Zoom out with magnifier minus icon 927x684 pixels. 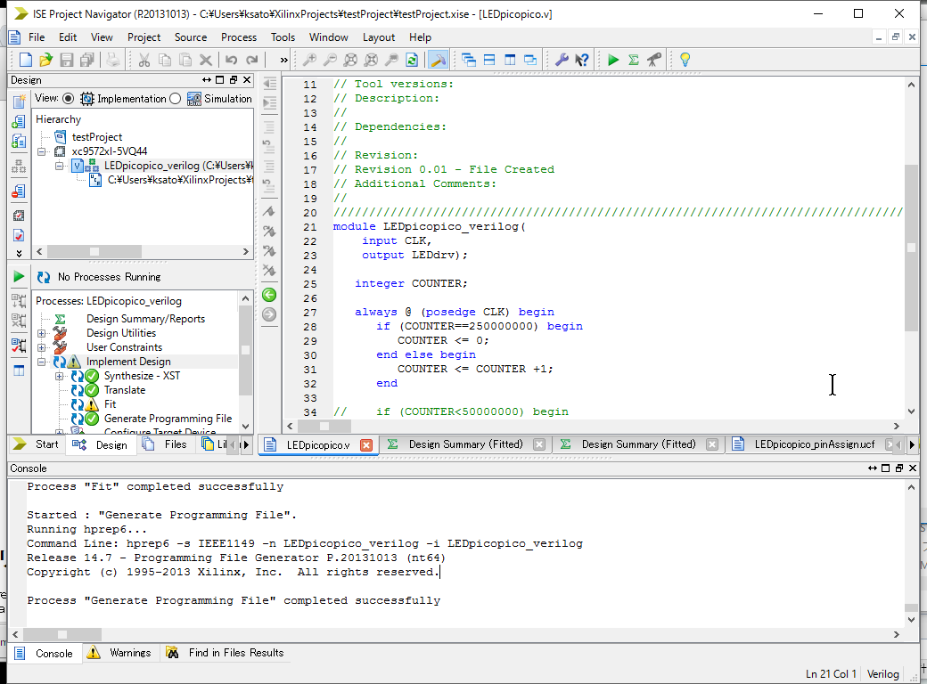click(330, 60)
